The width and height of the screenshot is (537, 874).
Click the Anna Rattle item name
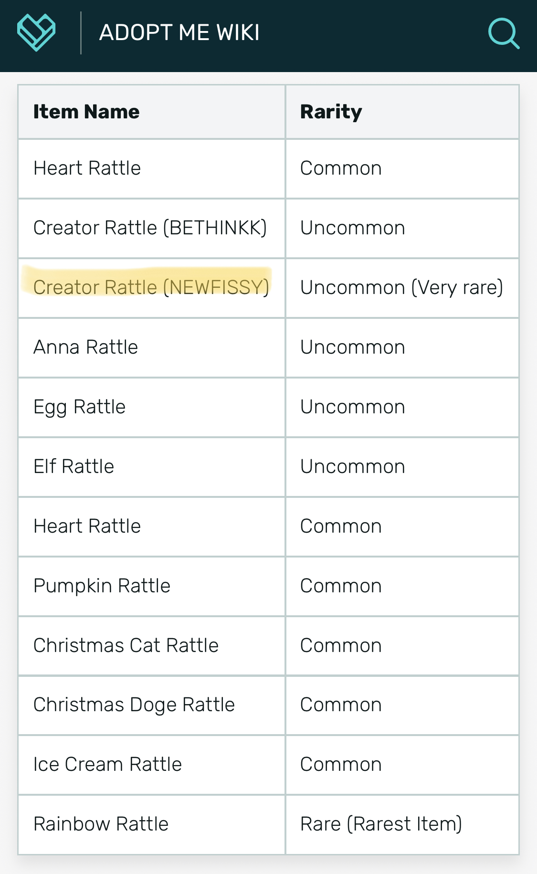tap(85, 347)
